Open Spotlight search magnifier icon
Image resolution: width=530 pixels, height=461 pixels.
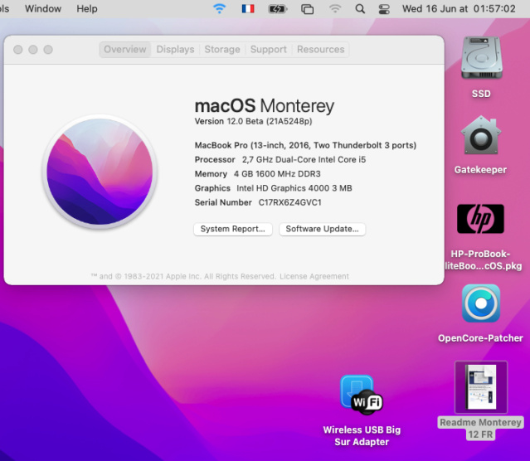[360, 8]
